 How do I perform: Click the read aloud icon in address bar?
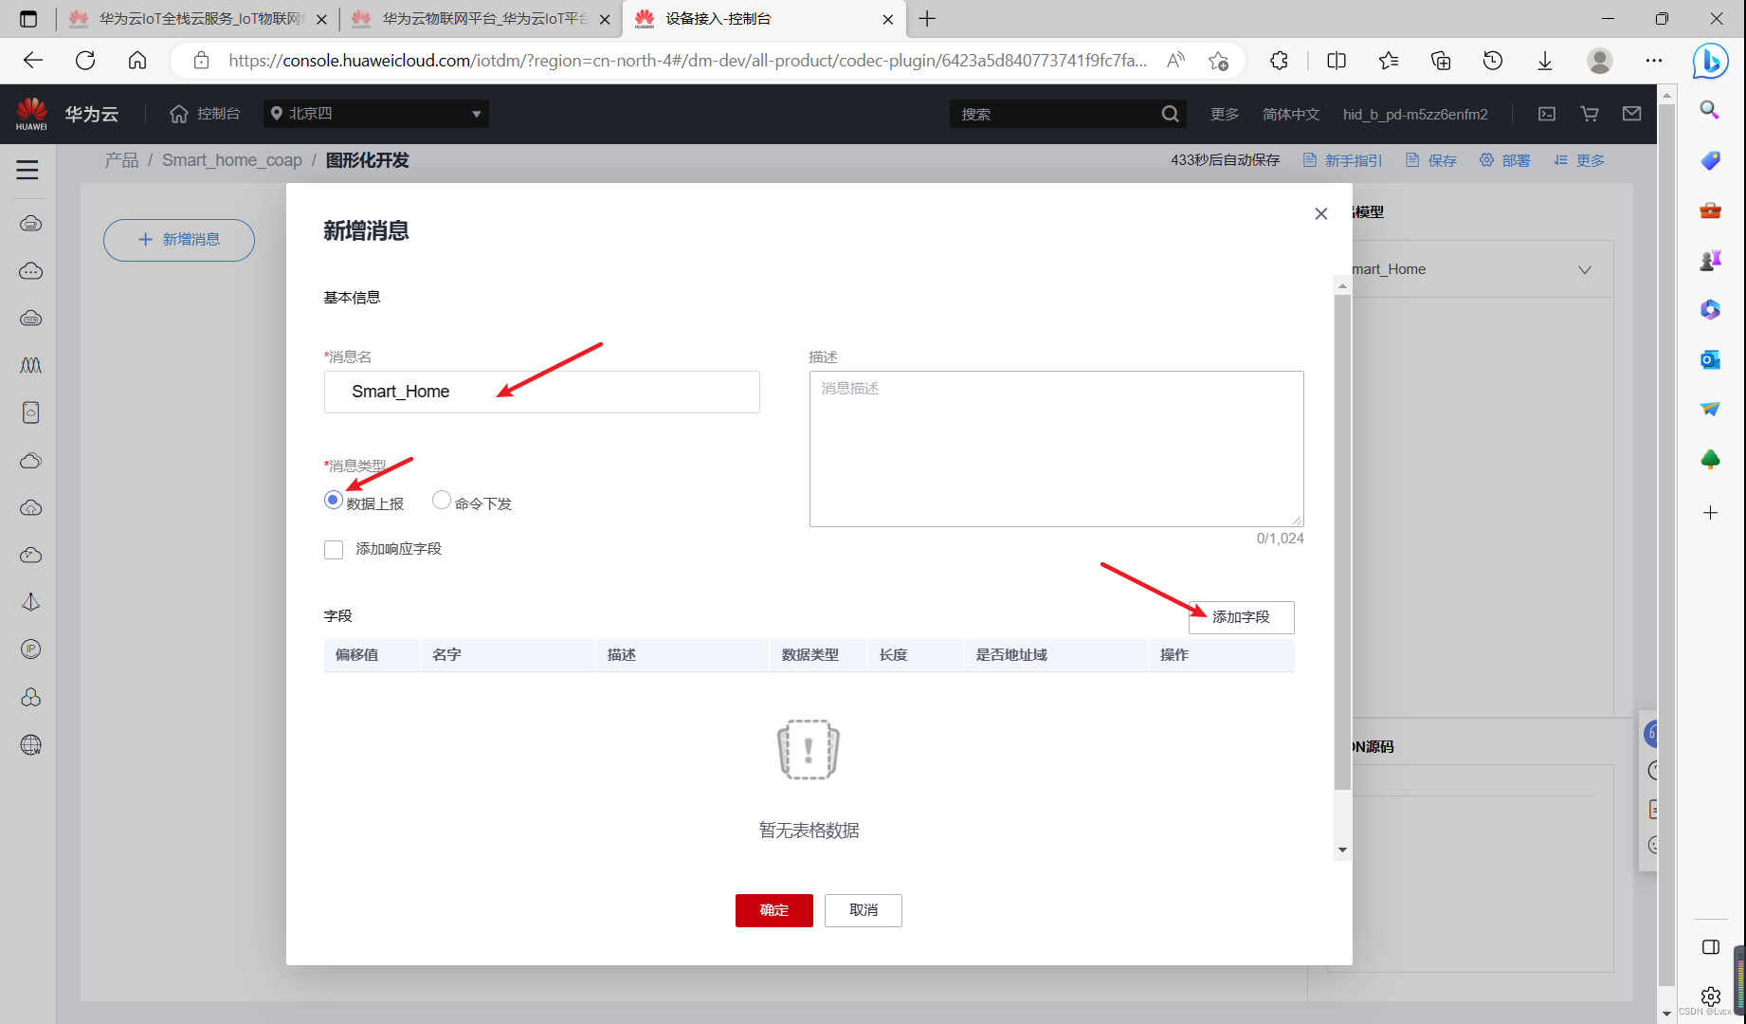1175,61
